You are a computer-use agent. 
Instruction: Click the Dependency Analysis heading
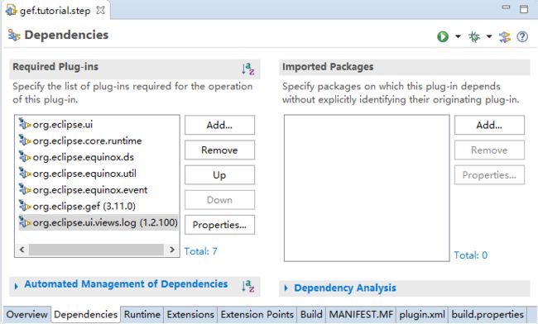coord(345,288)
